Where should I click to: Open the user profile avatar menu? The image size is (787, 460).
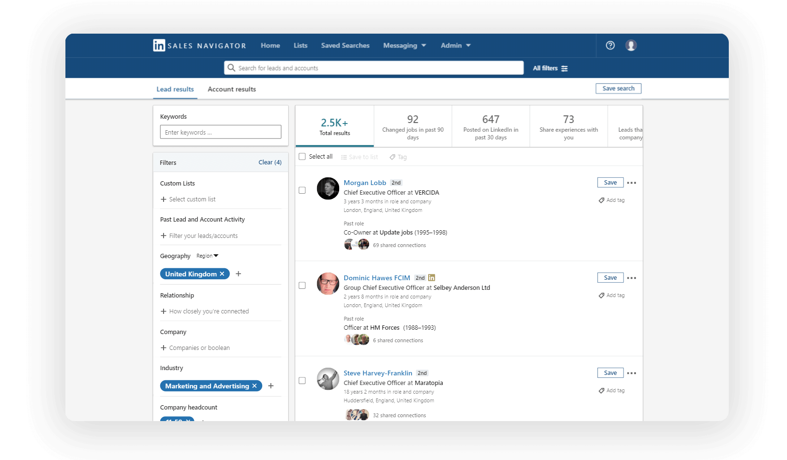[631, 45]
